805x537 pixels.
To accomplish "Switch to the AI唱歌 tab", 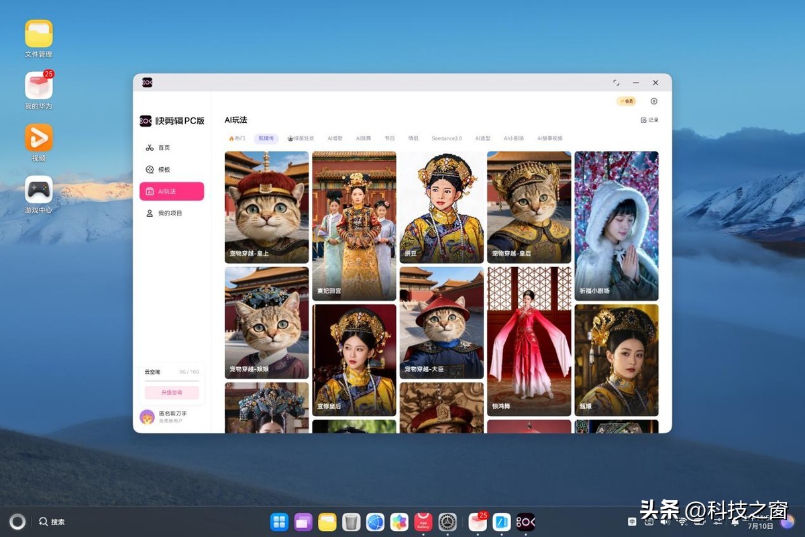I will [x=335, y=138].
